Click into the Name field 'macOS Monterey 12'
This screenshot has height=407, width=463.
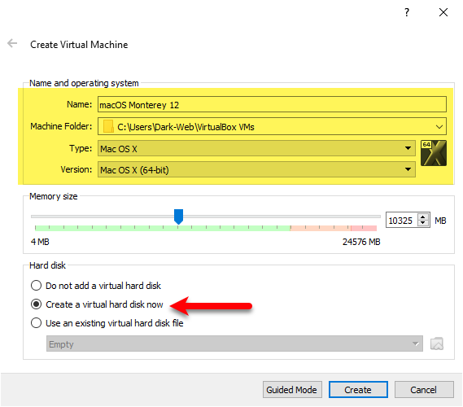[272, 104]
